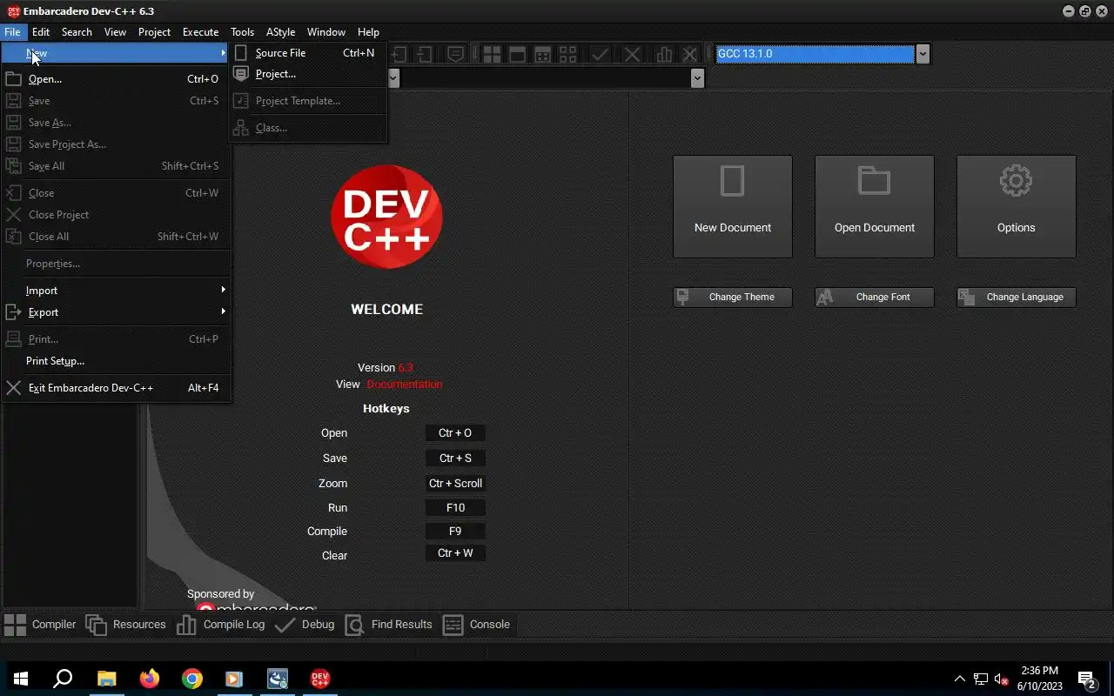Open the Tools menu
Screen dimensions: 1114x696
(x=242, y=32)
